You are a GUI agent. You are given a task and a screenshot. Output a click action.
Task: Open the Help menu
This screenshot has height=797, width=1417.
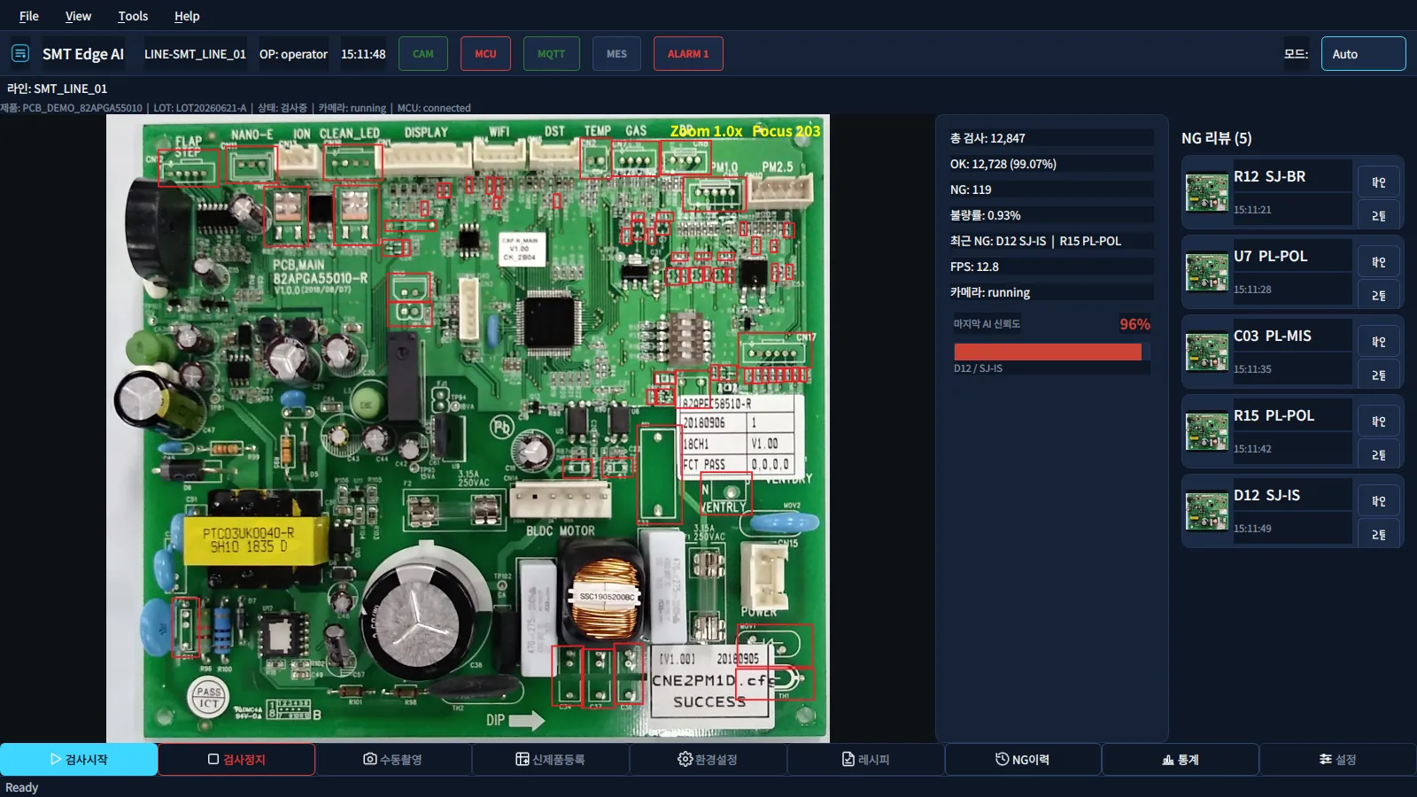(187, 16)
